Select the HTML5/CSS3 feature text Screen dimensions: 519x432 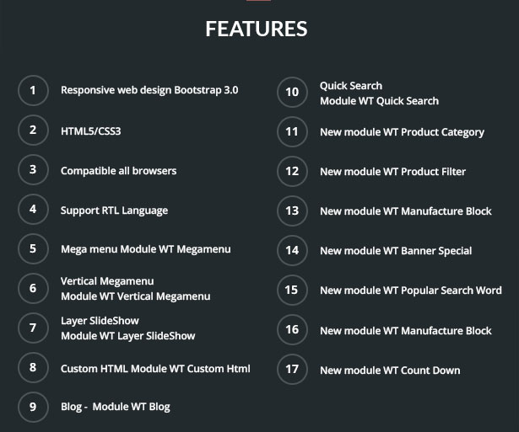click(90, 131)
